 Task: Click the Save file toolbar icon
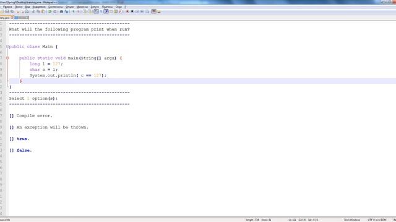[7, 12]
